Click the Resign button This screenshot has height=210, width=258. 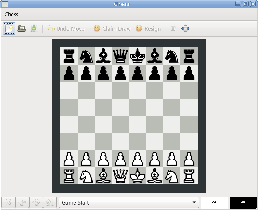[148, 29]
